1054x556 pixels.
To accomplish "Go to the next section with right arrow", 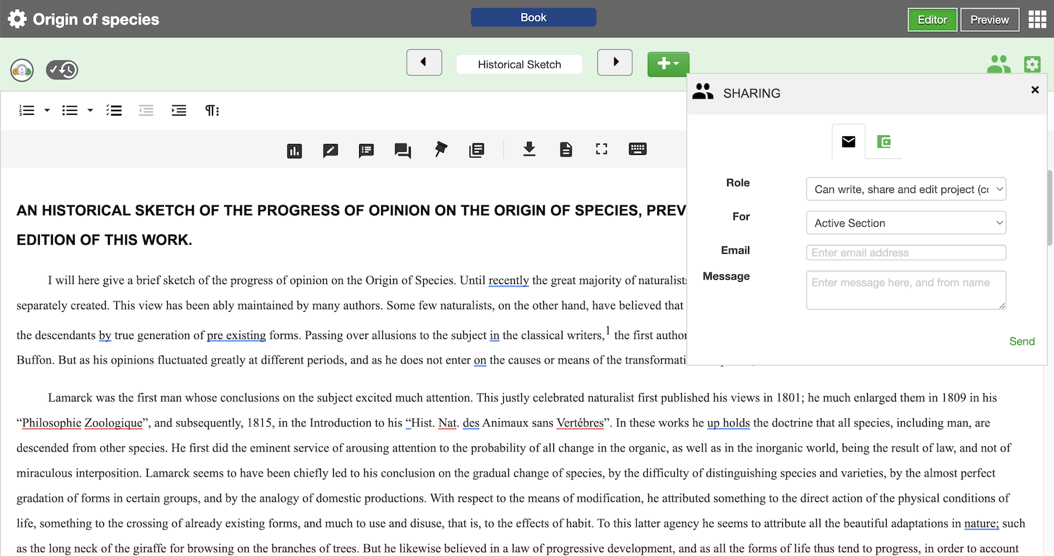I will tap(615, 63).
